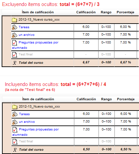Click the folder icon of bottom '2012-13_Nuevo curso_xxx'
The image size is (139, 154).
15,107
